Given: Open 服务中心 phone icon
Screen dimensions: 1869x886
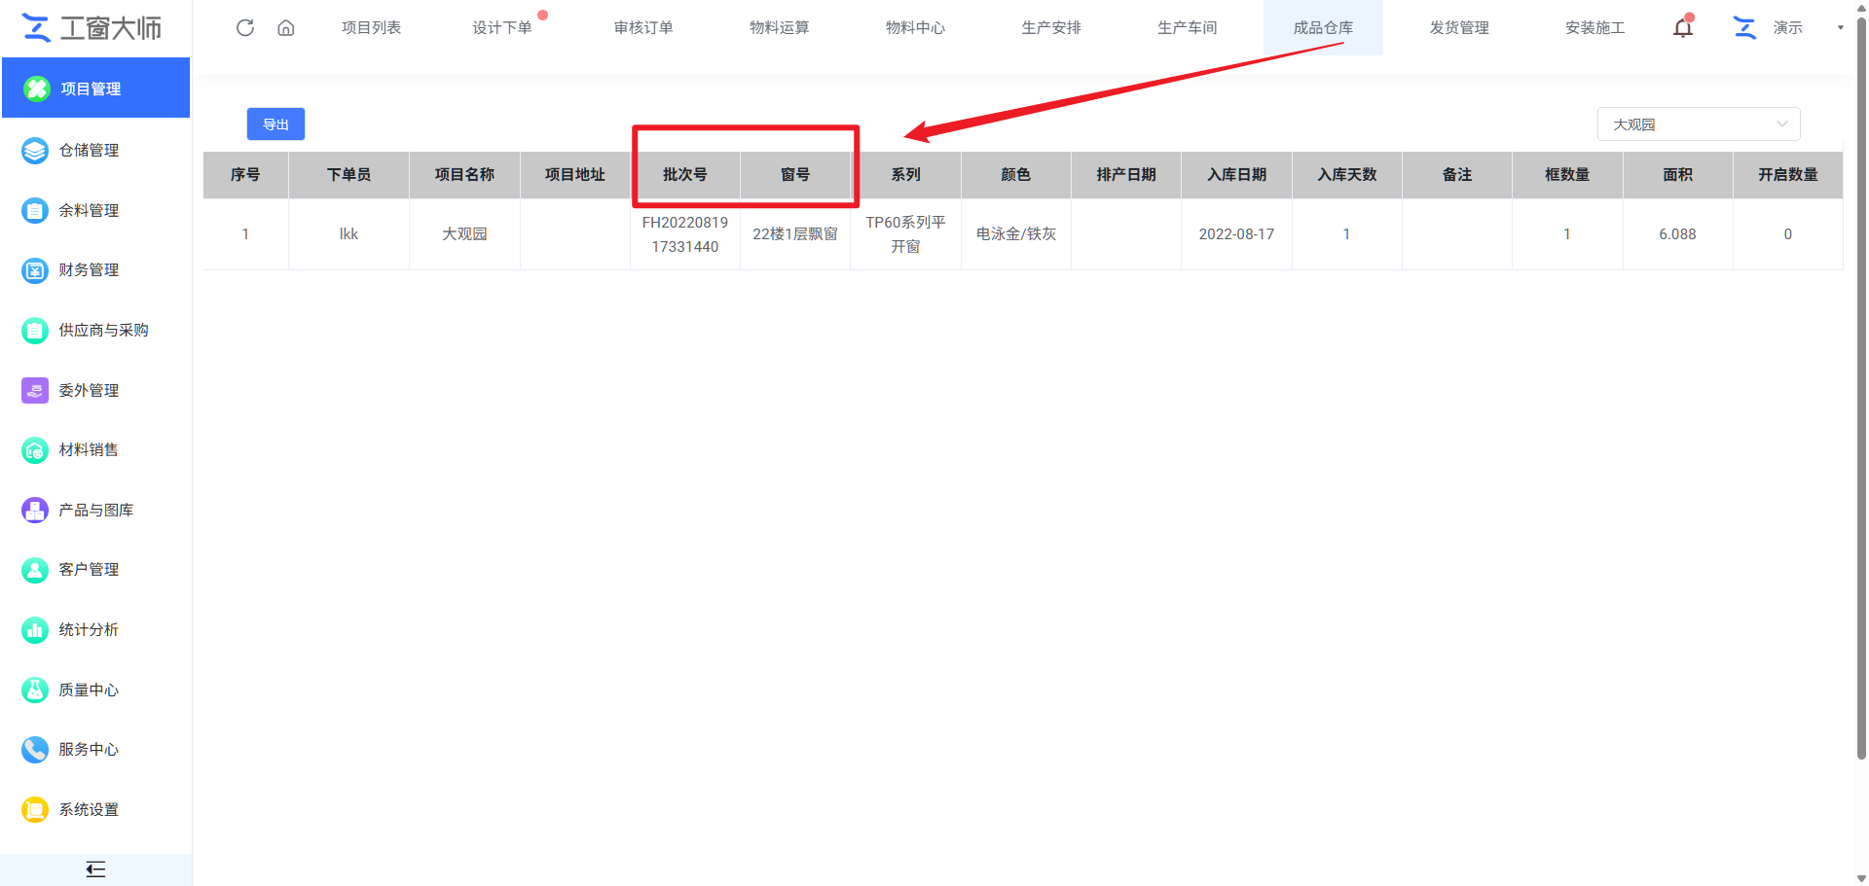Looking at the screenshot, I should (35, 750).
